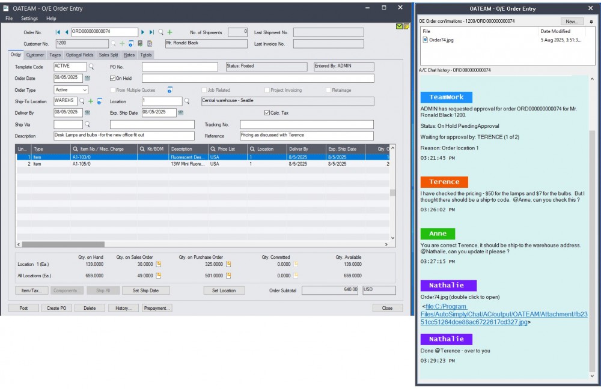601x389 pixels.
Task: Select Order74.jpg in confirmations file list
Action: click(x=441, y=40)
